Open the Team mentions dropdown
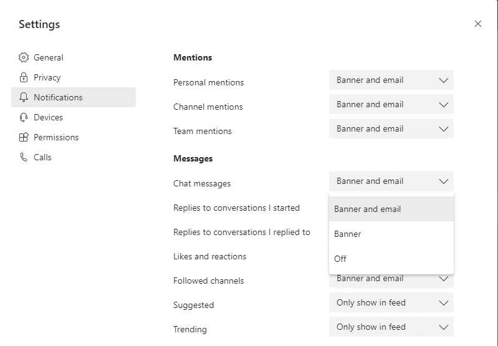 391,128
